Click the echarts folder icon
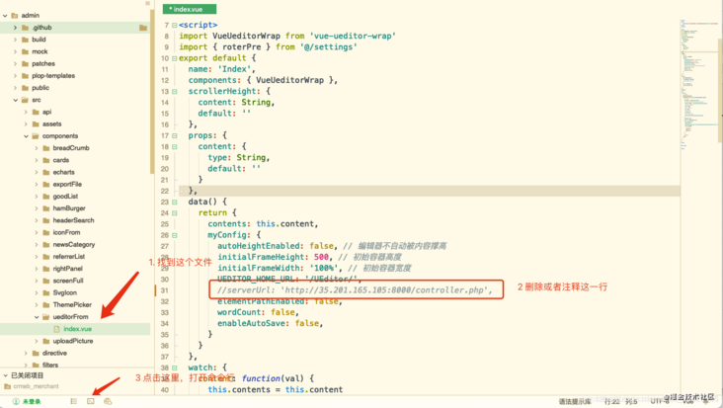The width and height of the screenshot is (723, 408). [x=46, y=172]
